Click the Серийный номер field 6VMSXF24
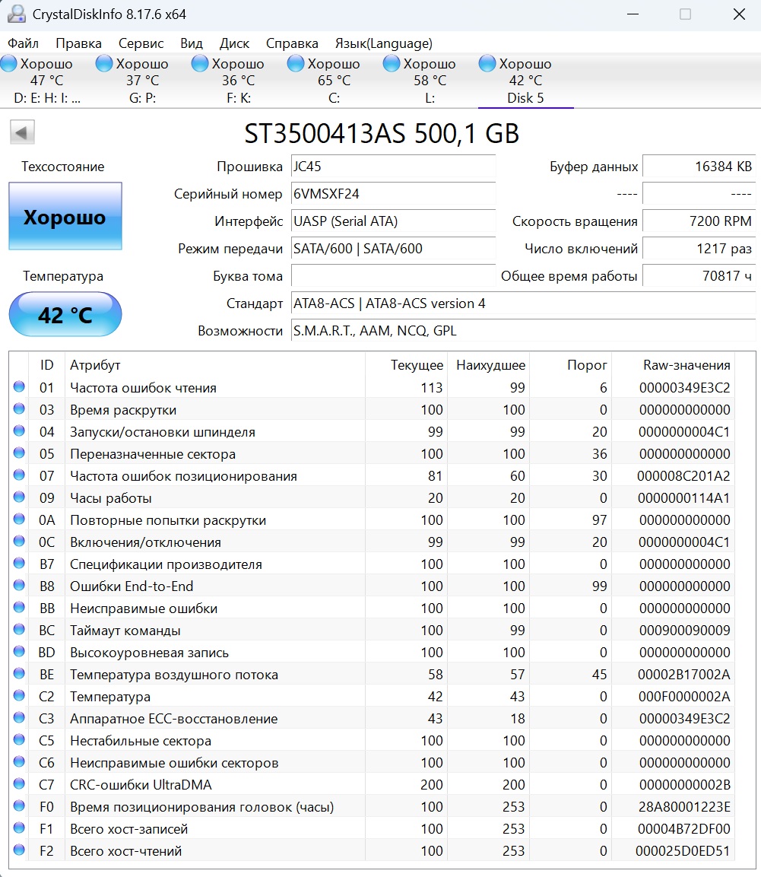 pyautogui.click(x=393, y=194)
